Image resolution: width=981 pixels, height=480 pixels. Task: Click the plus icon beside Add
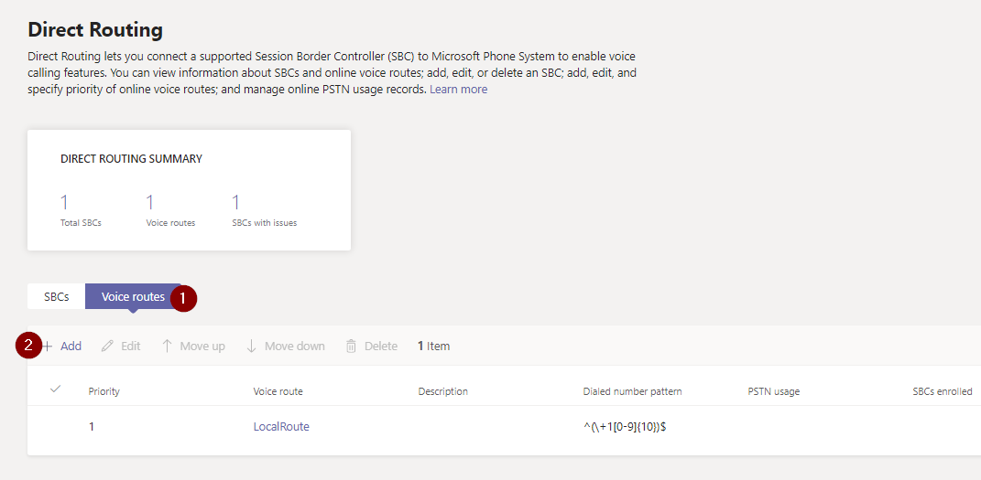click(x=48, y=347)
